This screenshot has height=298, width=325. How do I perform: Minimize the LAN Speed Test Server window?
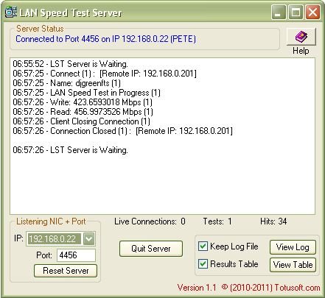point(279,13)
